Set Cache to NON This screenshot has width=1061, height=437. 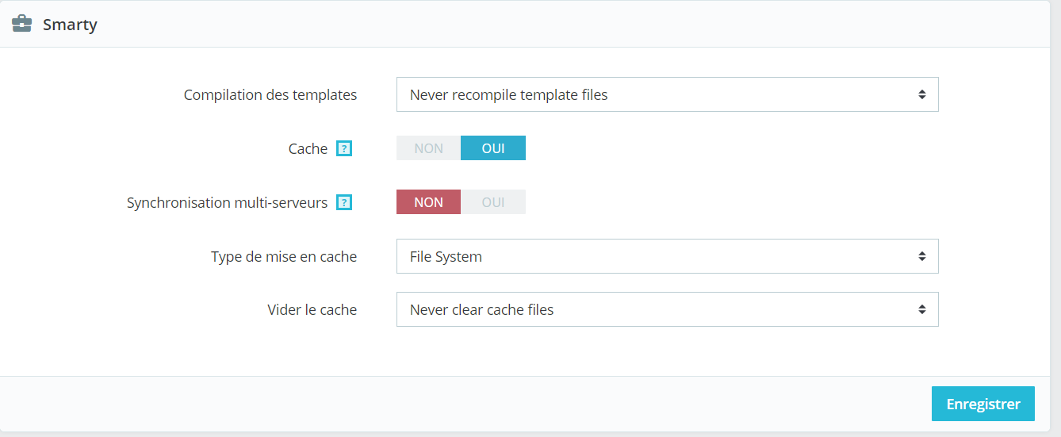click(x=428, y=148)
